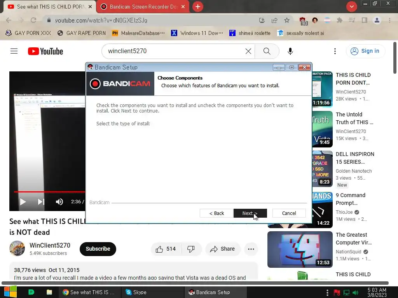Screen dimensions: 398x298
Task: Run the YouTube search magnifier button
Action: point(267,51)
